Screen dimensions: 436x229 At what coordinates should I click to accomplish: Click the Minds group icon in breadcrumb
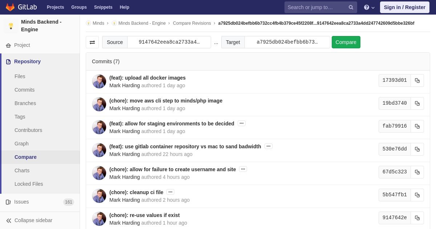coord(88,23)
